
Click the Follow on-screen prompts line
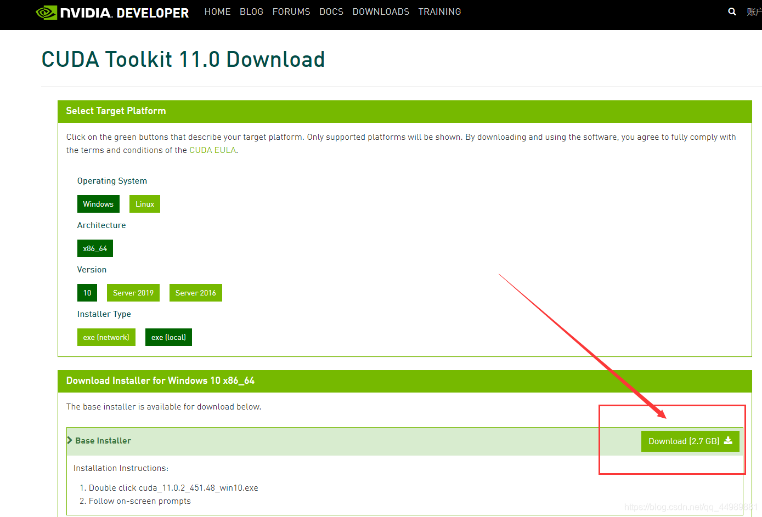click(x=140, y=501)
